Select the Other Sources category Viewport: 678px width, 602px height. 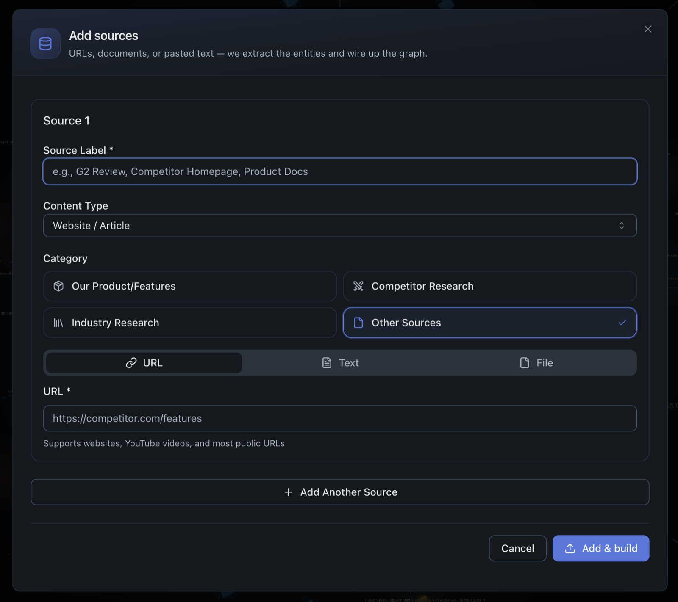[x=490, y=323]
